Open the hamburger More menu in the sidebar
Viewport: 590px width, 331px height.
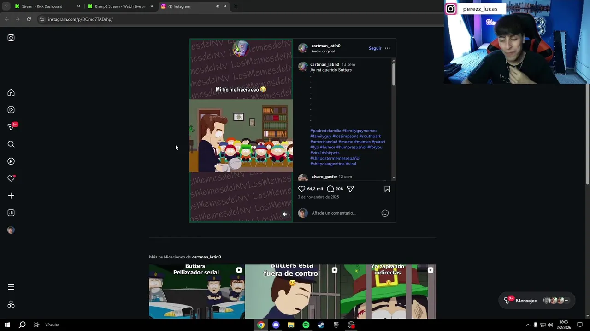pyautogui.click(x=11, y=287)
